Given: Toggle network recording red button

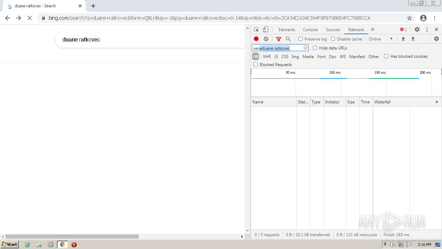Looking at the screenshot, I should [256, 39].
